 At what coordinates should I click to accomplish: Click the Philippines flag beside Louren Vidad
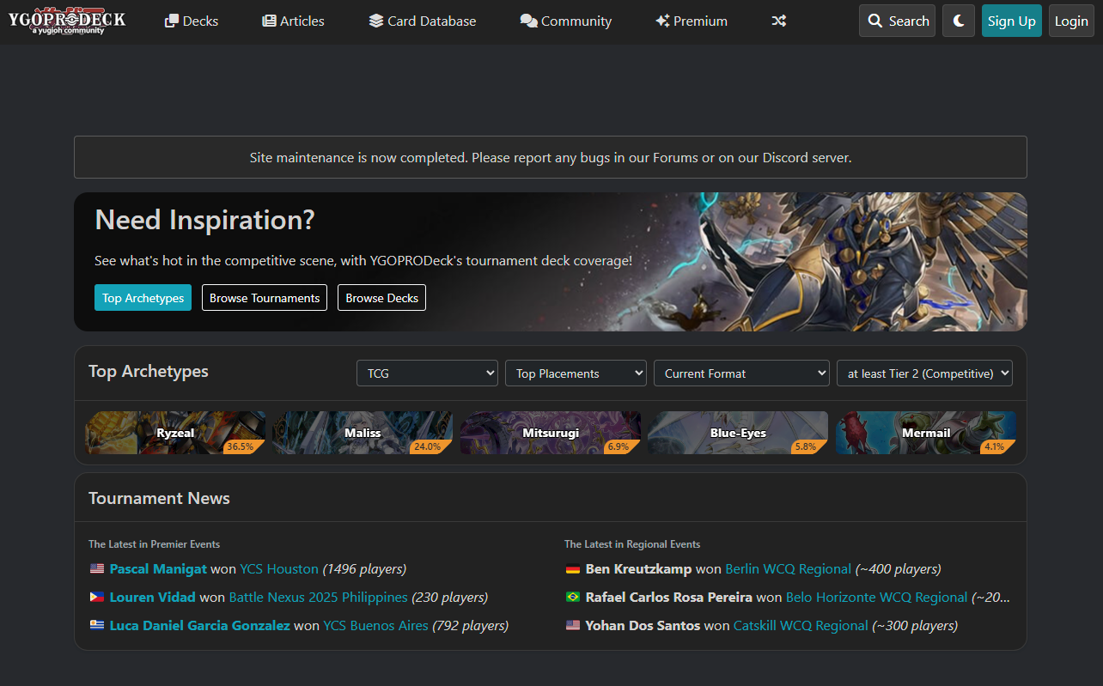click(x=96, y=597)
